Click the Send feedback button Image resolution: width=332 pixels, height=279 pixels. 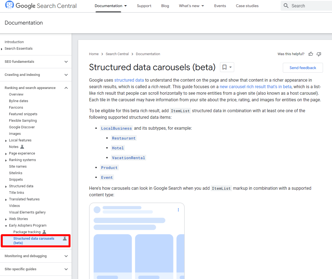[303, 68]
